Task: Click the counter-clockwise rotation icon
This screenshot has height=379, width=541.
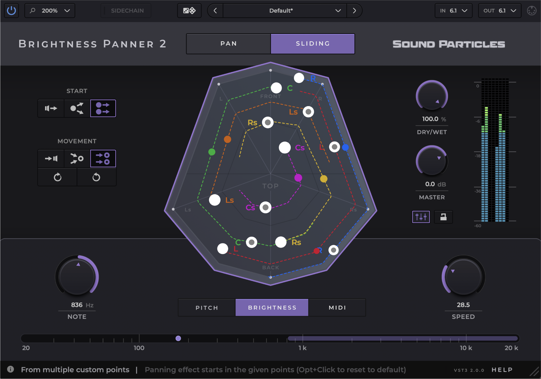Action: 96,177
